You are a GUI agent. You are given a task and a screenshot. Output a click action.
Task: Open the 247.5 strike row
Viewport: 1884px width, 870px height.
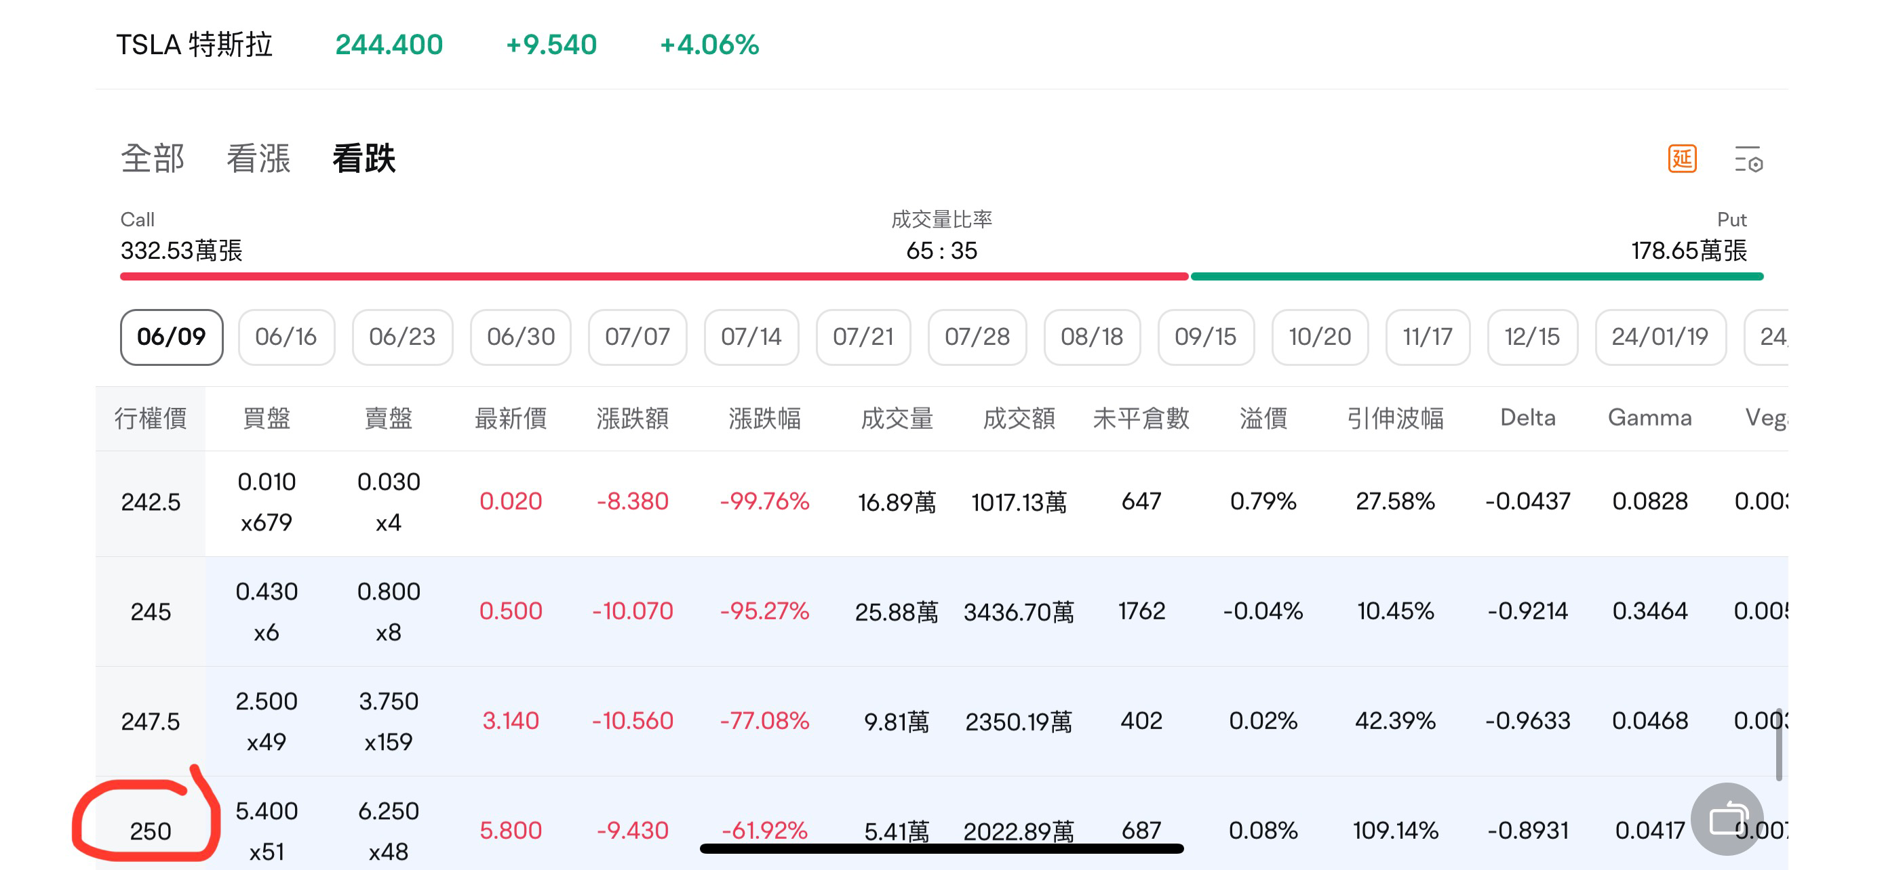(941, 721)
